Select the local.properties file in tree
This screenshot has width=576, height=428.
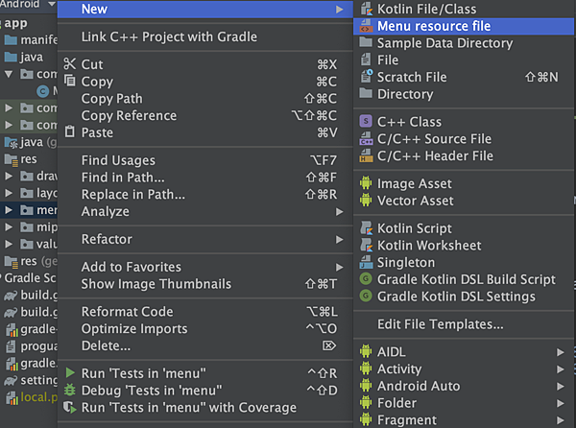pos(29,397)
